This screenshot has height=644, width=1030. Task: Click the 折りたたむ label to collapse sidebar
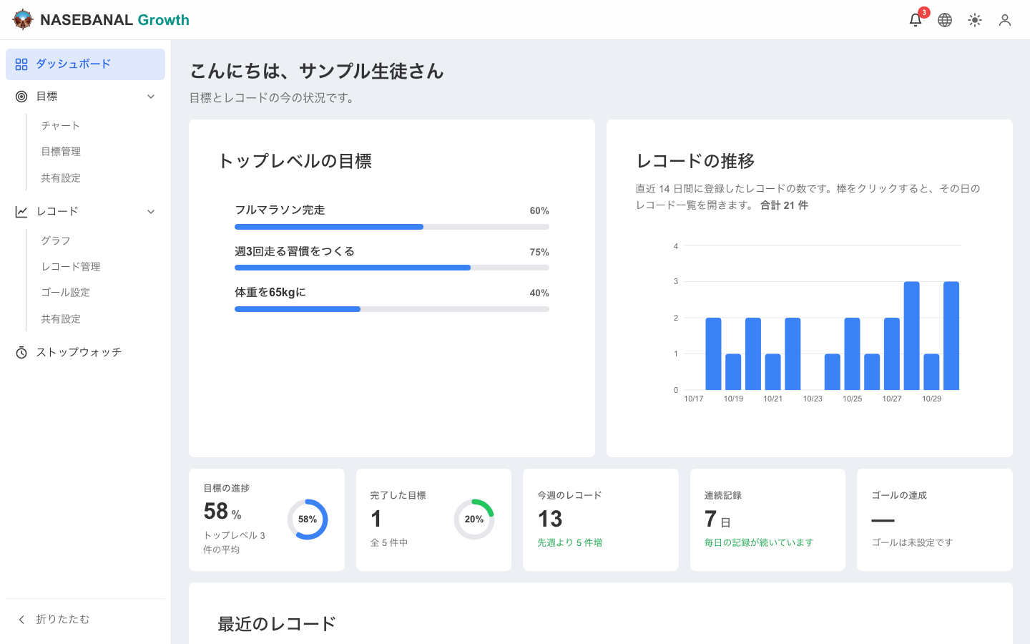pyautogui.click(x=63, y=619)
